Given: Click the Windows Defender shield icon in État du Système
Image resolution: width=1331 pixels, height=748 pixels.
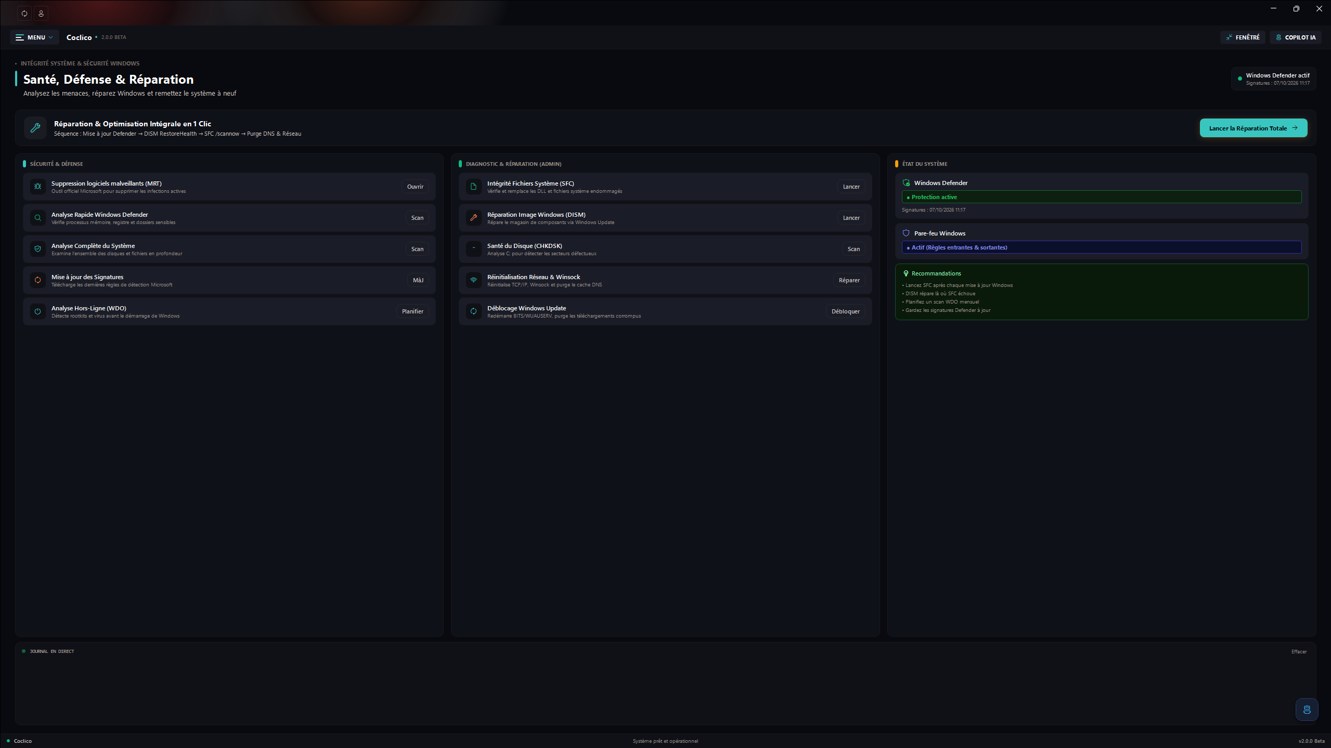Looking at the screenshot, I should point(906,183).
